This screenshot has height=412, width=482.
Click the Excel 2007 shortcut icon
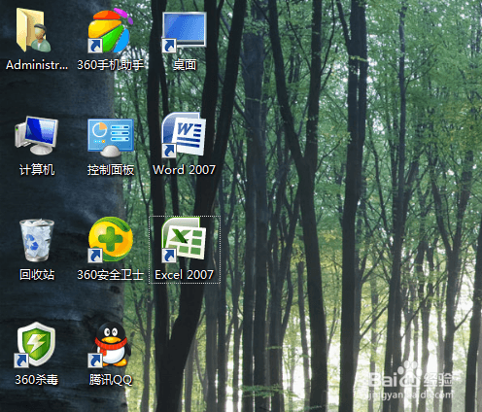pos(184,239)
